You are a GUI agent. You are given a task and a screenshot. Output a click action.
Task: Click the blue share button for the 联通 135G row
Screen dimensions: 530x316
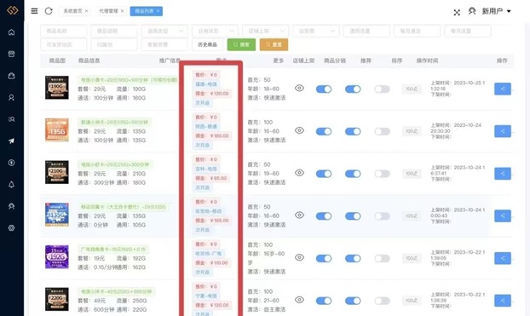503,131
